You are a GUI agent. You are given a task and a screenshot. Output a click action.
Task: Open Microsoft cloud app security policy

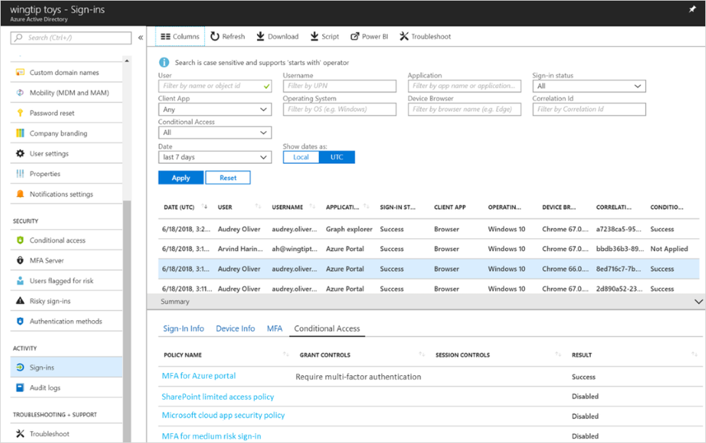[223, 415]
